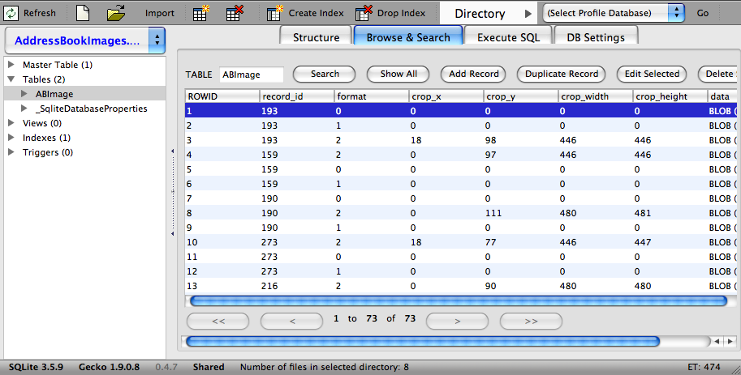Select ABImage in the tree
Image resolution: width=741 pixels, height=375 pixels.
point(54,94)
